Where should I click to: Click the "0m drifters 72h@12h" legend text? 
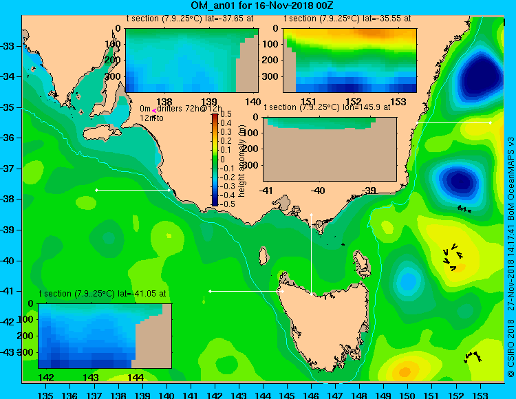tap(181, 109)
